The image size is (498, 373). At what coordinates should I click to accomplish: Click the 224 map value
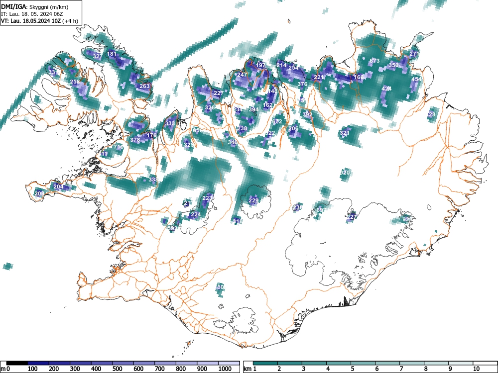196,214
